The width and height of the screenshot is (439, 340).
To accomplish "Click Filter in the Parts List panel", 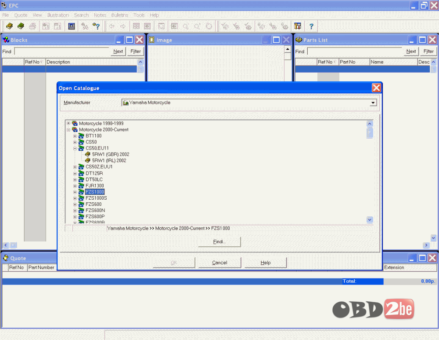I will pyautogui.click(x=428, y=51).
